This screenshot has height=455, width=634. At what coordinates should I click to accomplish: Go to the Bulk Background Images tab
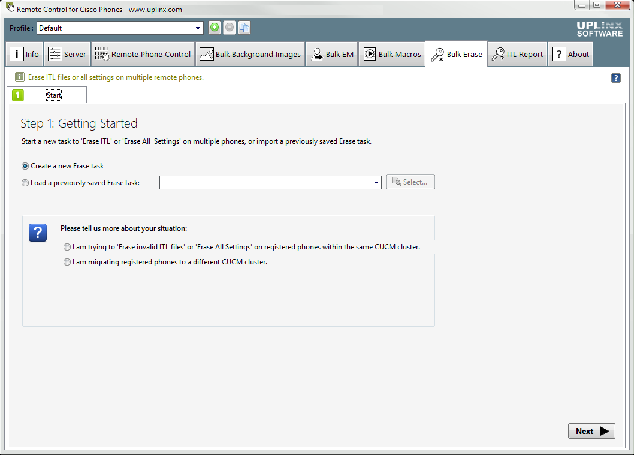tap(250, 54)
